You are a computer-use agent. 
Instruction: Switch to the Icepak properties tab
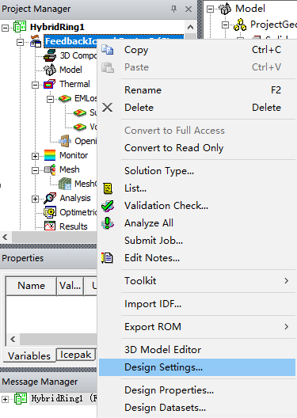coord(76,355)
